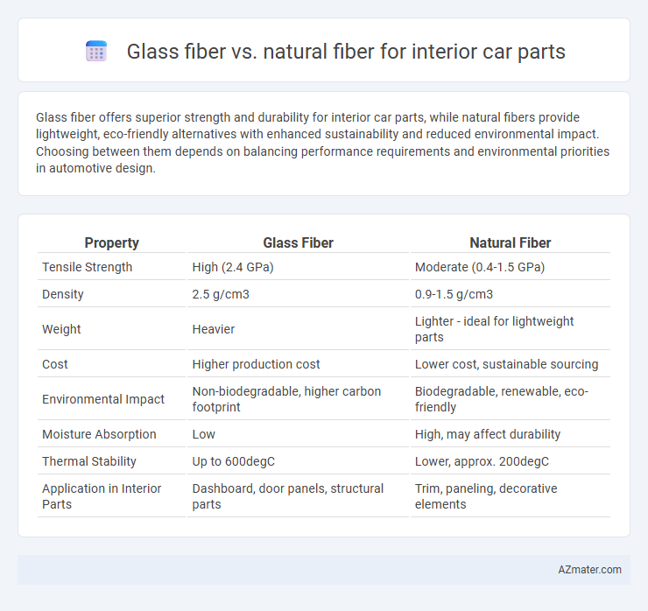This screenshot has height=611, width=648.
Task: Open the AZmater.com footer link
Action: coord(589,570)
